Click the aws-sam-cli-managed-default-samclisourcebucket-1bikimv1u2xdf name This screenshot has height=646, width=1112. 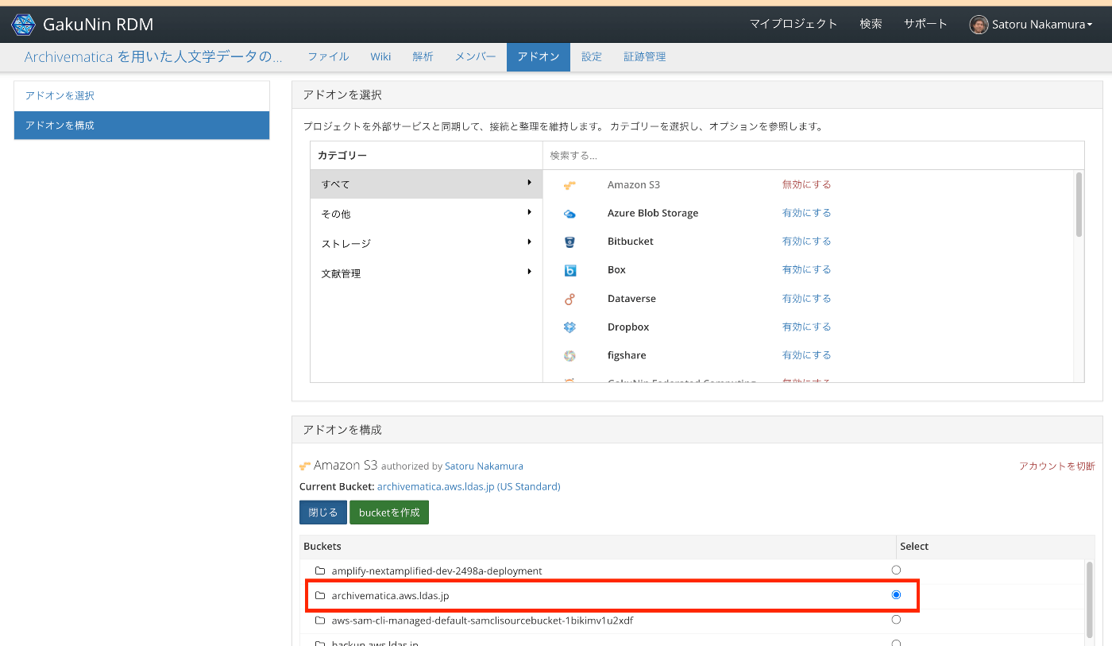pyautogui.click(x=482, y=621)
